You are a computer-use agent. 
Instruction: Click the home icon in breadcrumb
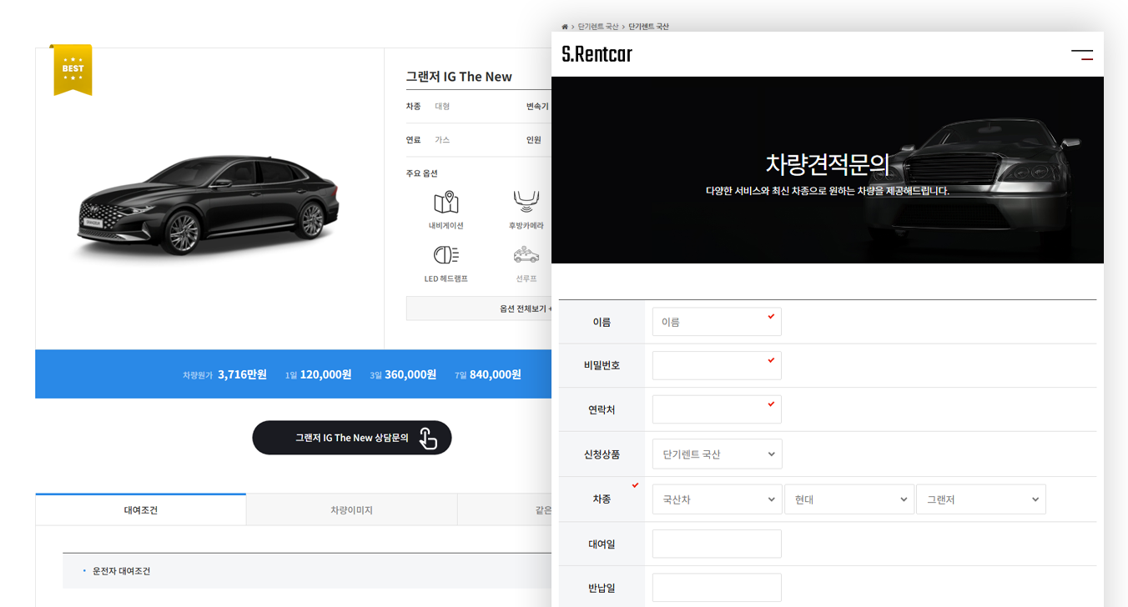point(565,27)
